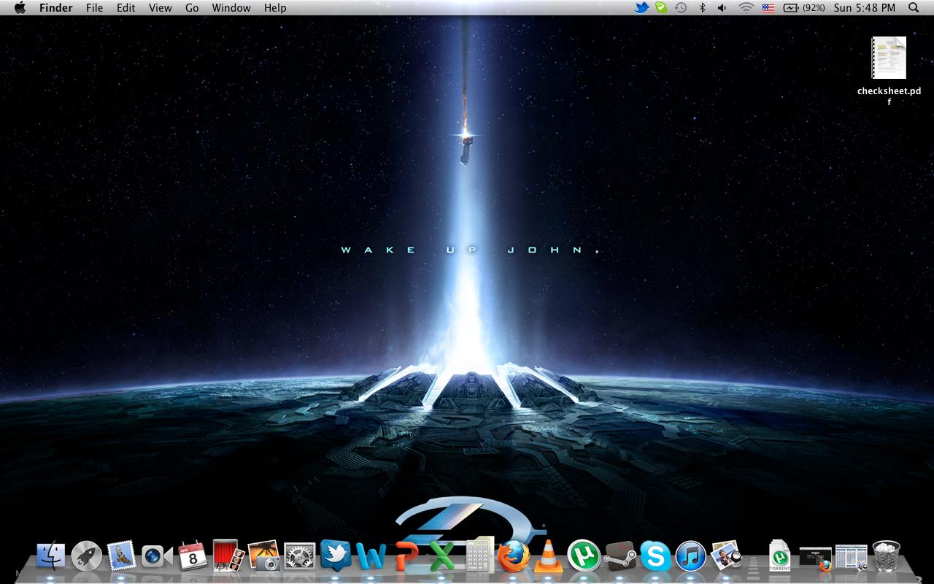Open Firefox browser from the Dock
The width and height of the screenshot is (934, 584).
pyautogui.click(x=513, y=556)
